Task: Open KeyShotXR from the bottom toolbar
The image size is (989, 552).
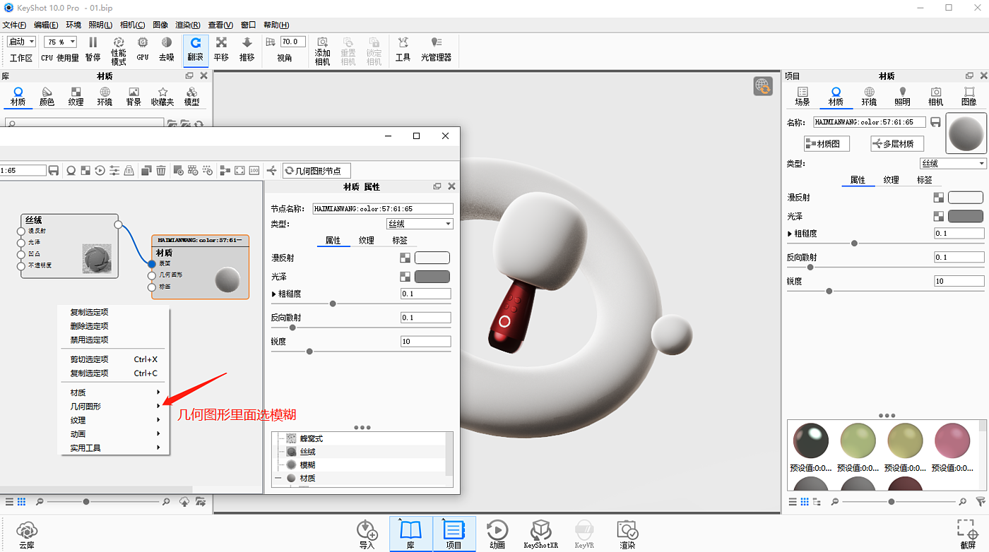Action: (541, 534)
